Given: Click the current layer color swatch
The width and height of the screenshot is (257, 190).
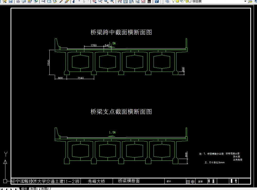Looking at the screenshot, I should click(190, 1).
